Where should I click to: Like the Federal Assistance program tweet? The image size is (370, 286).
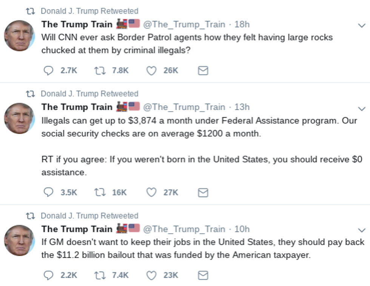click(151, 192)
